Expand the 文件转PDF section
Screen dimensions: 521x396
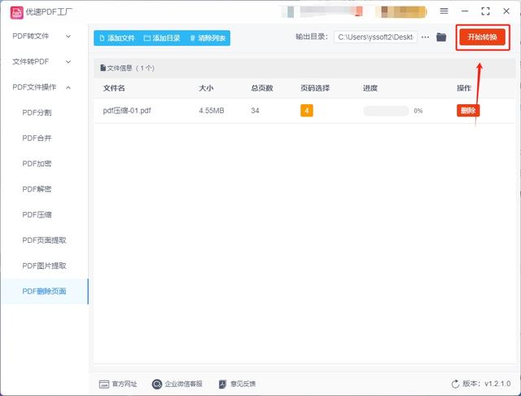tap(42, 61)
